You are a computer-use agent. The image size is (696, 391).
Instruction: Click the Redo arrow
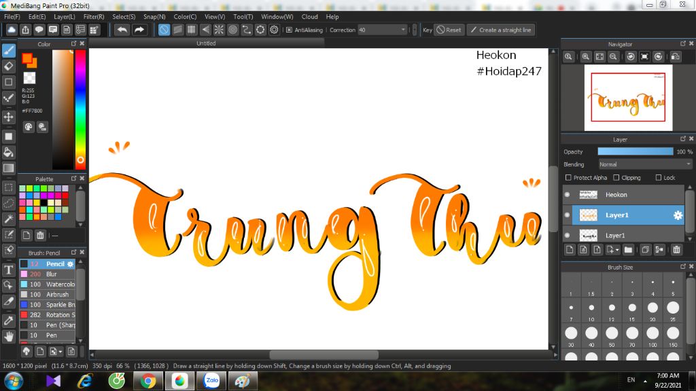[x=139, y=30]
